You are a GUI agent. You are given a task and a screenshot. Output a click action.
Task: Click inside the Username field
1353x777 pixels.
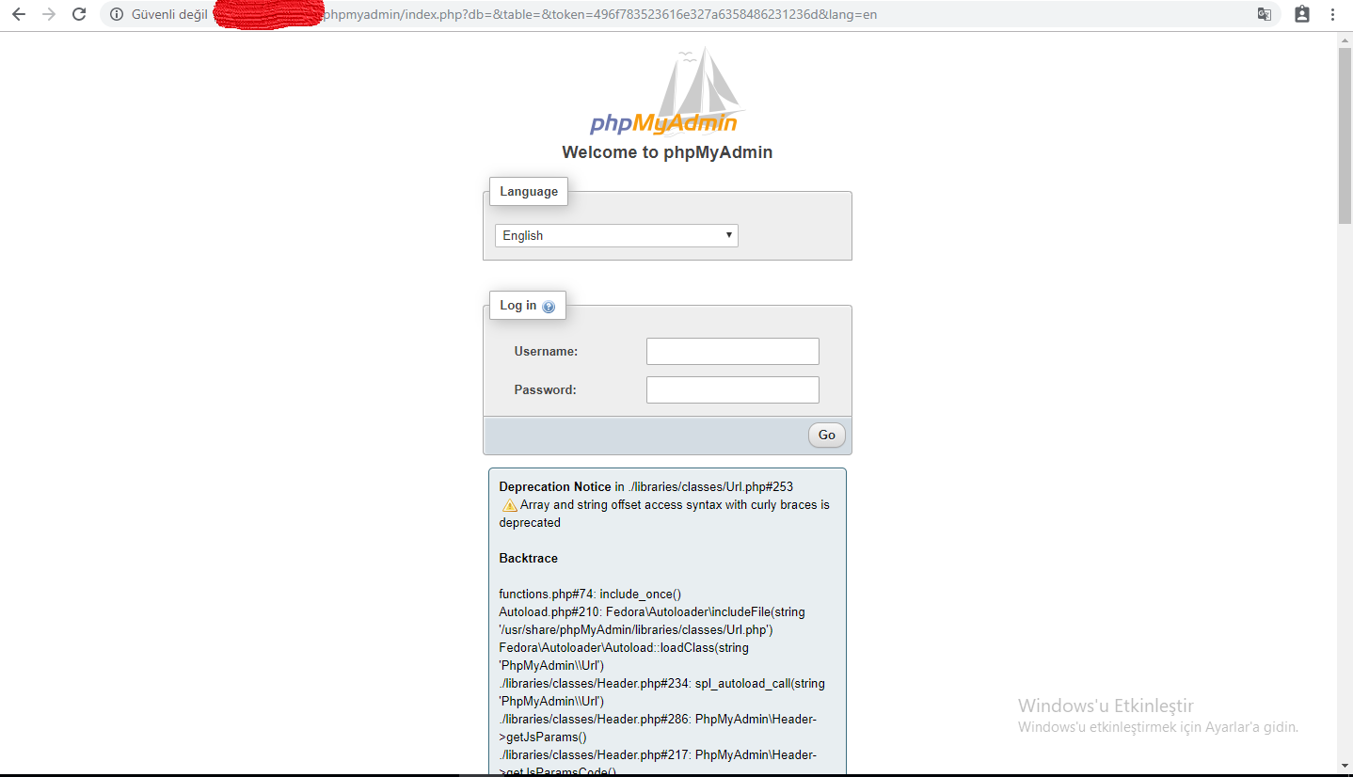coord(732,351)
